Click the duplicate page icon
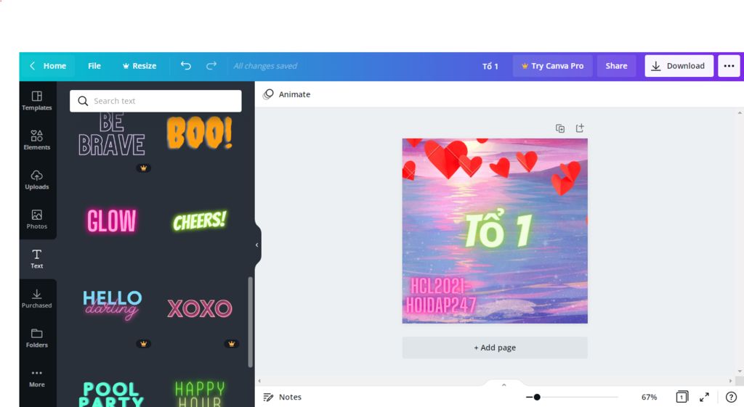The width and height of the screenshot is (744, 407). 560,128
